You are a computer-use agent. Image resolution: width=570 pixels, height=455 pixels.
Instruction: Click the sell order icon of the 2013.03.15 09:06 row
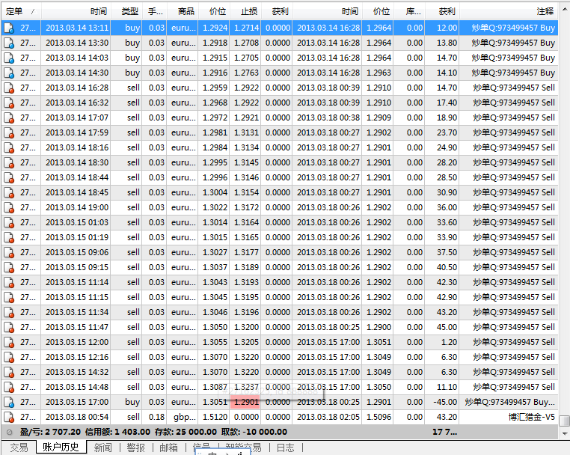point(9,252)
